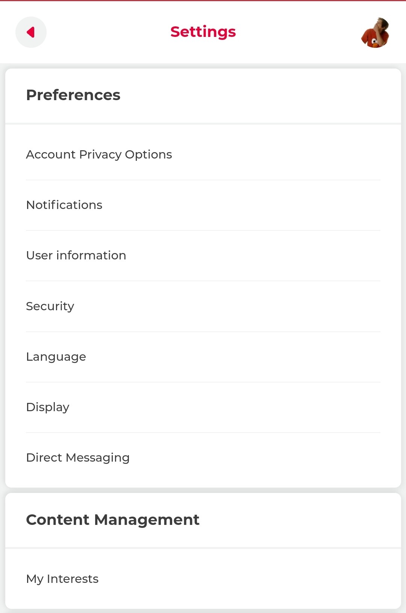406x613 pixels.
Task: Choose the Language preference row
Action: click(x=56, y=357)
